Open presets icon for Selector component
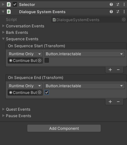This screenshot has height=145, width=127. pyautogui.click(x=118, y=4)
